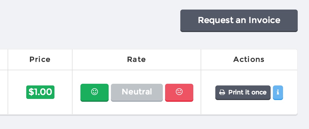Viewport: 309px width, 129px height.
Task: Open order details via the info button
Action: click(278, 92)
